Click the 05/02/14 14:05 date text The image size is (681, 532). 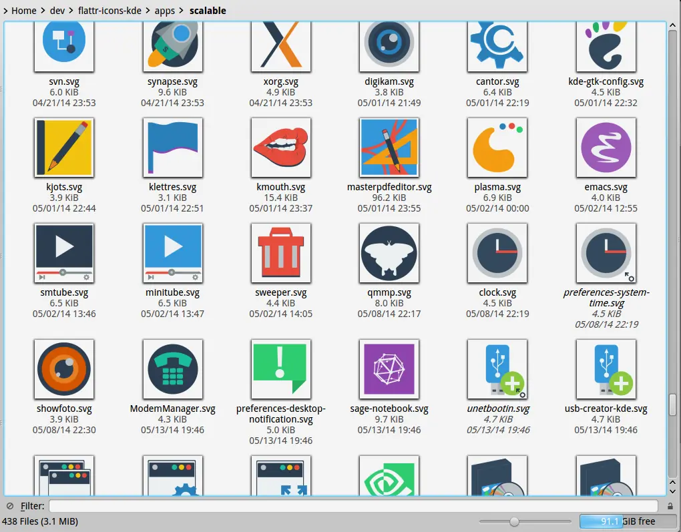coord(280,314)
